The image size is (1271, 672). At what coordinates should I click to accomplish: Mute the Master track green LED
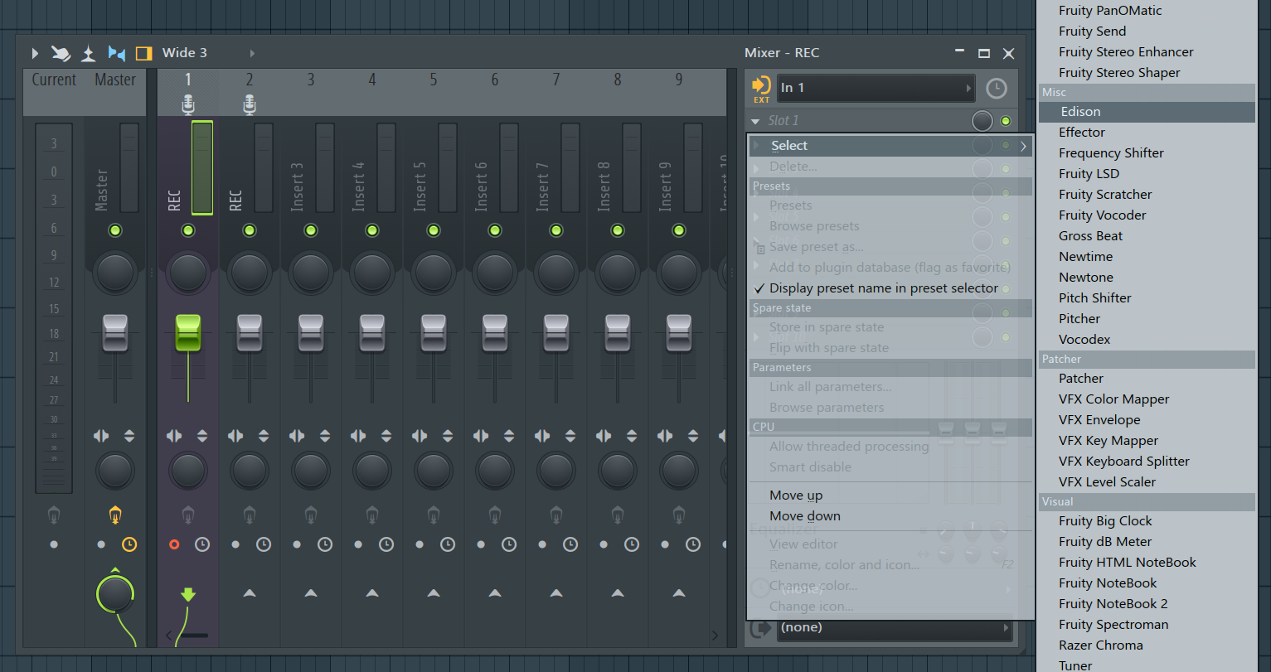tap(115, 230)
